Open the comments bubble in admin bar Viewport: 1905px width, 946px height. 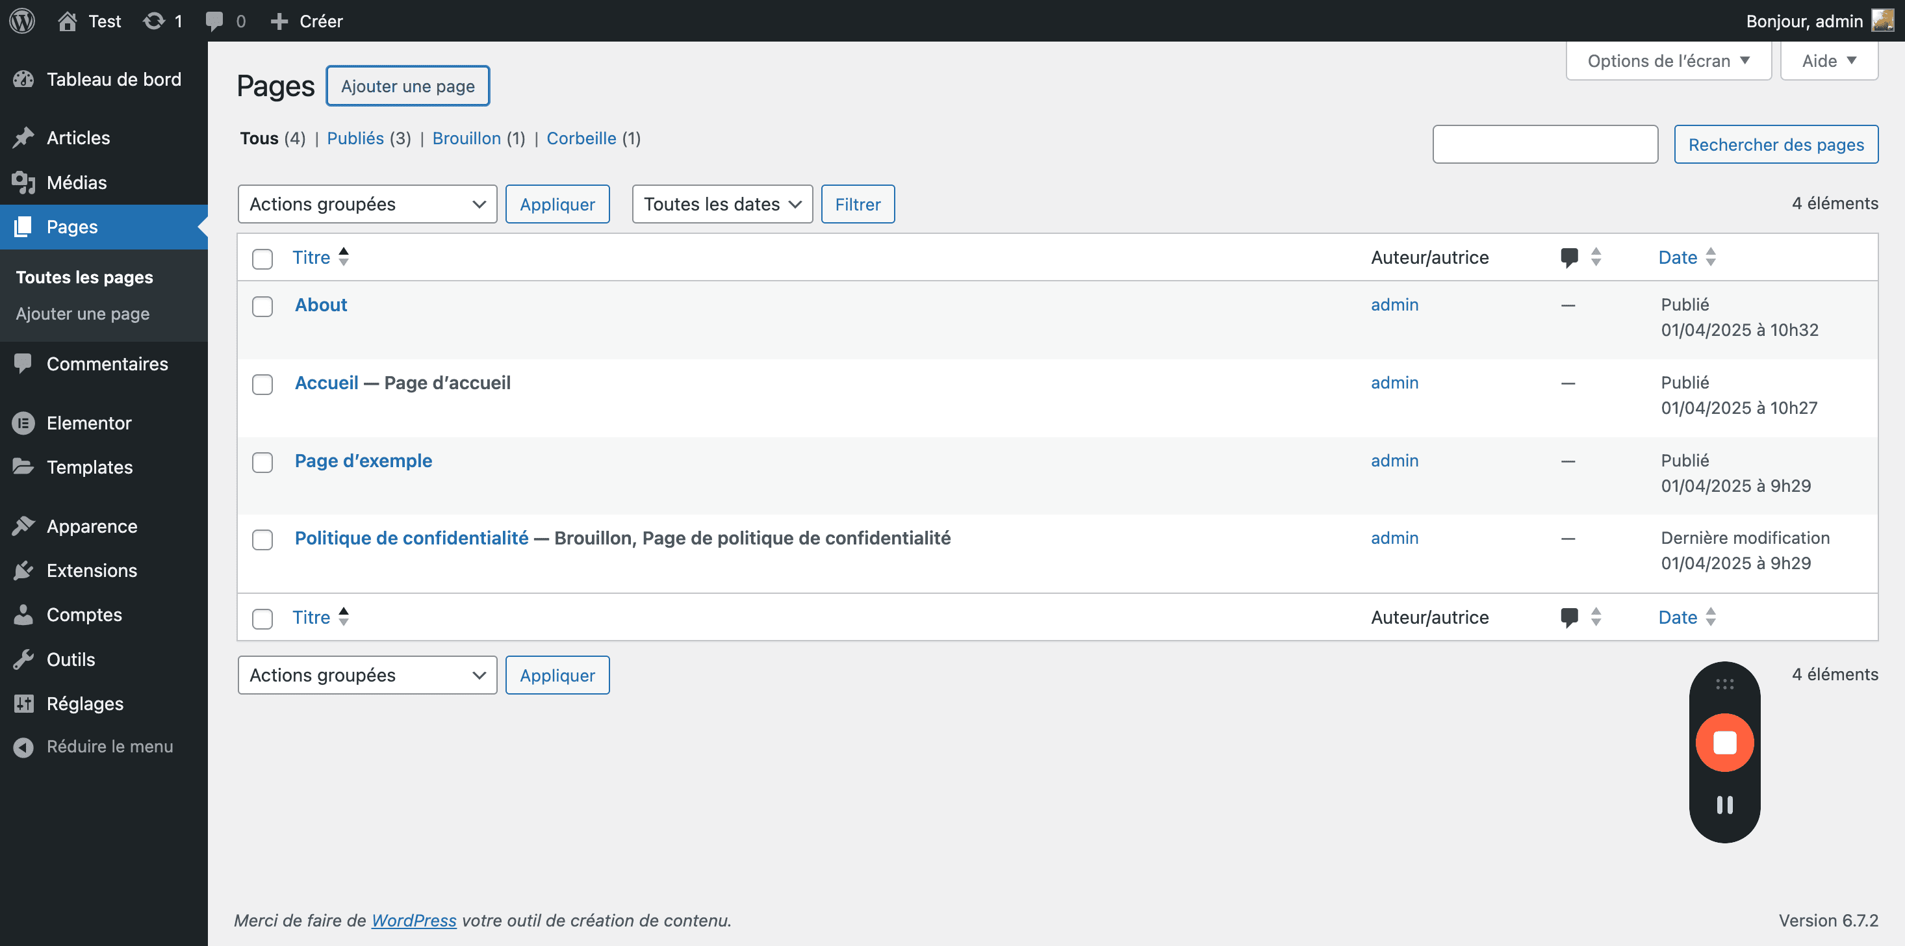(214, 21)
